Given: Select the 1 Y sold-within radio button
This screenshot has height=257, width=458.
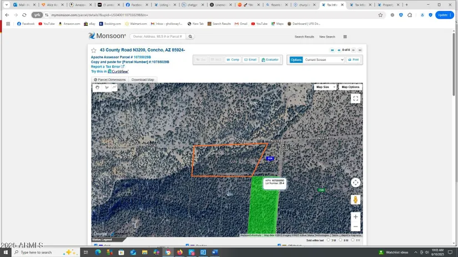Looking at the screenshot, I should coord(353,240).
